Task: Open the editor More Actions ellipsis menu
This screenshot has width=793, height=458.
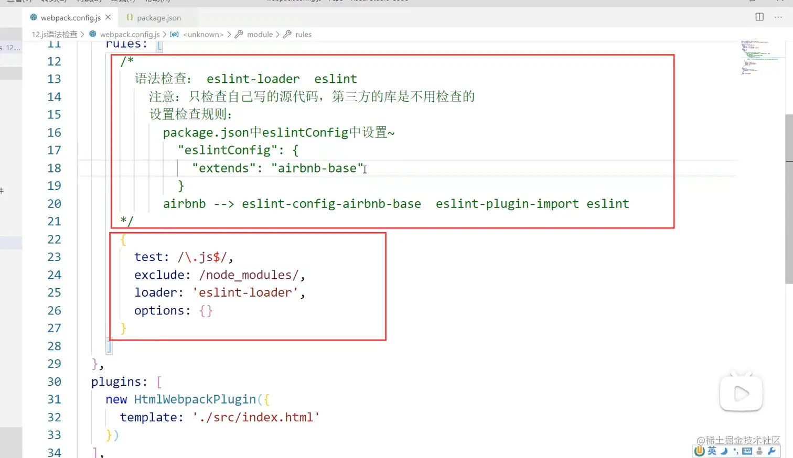Action: click(x=778, y=17)
